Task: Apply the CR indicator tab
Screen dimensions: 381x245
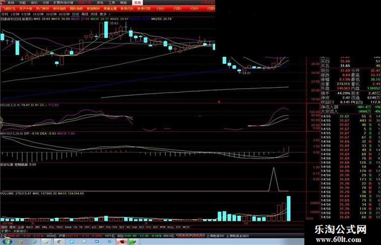Action: [x=75, y=227]
